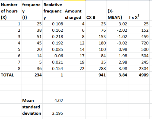Image resolution: width=152 pixels, height=119 pixels.
Task: Select total frequency cell 234
Action: pyautogui.click(x=32, y=75)
